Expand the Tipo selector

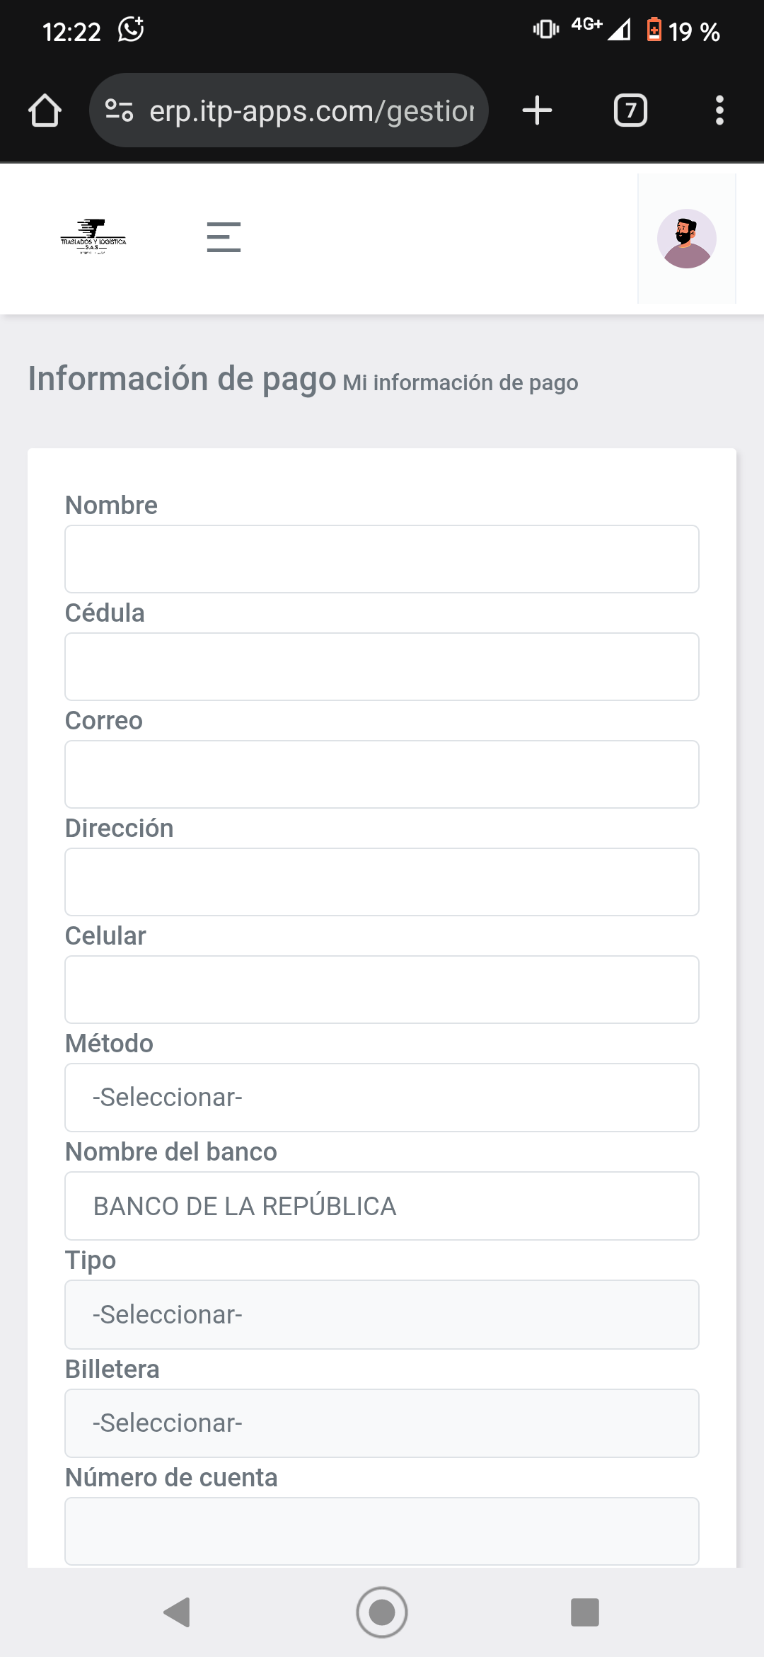(382, 1315)
